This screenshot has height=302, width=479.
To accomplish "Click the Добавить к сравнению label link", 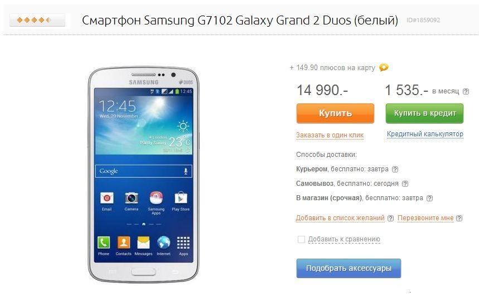I will click(x=344, y=239).
